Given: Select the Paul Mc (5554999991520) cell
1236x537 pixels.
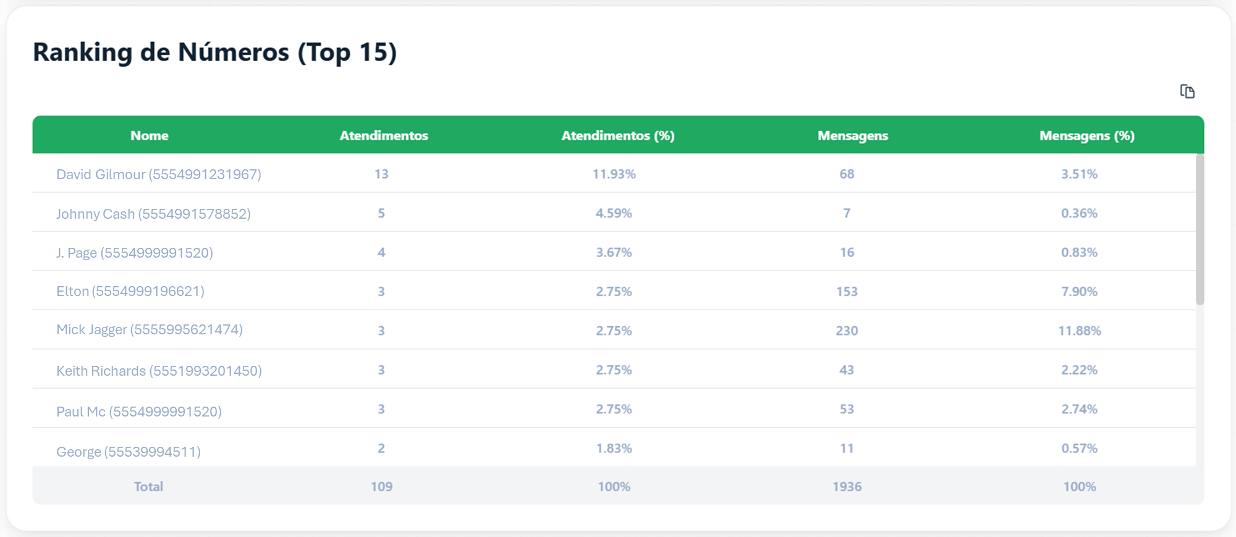Looking at the screenshot, I should click(x=139, y=412).
